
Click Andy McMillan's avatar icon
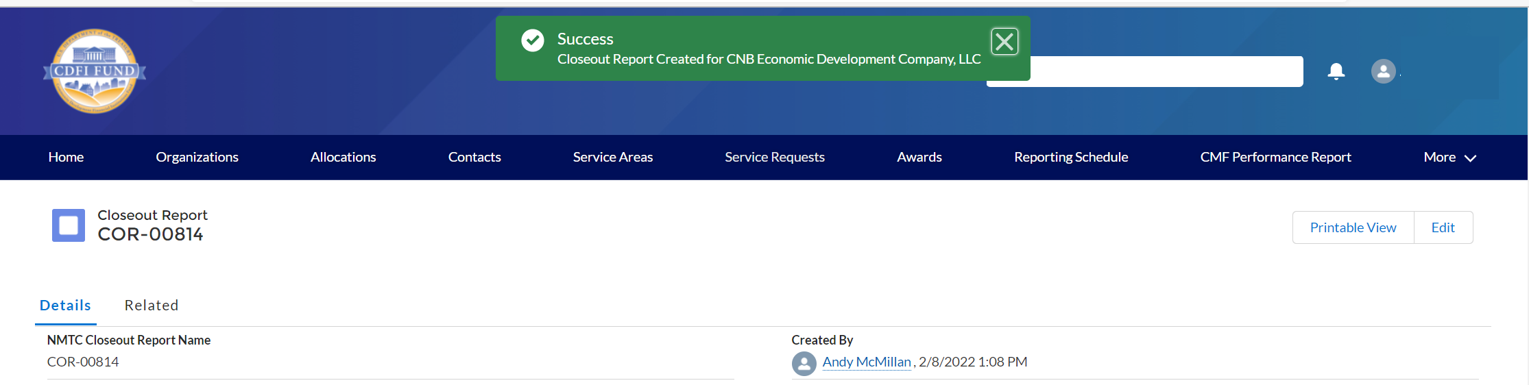tap(804, 363)
